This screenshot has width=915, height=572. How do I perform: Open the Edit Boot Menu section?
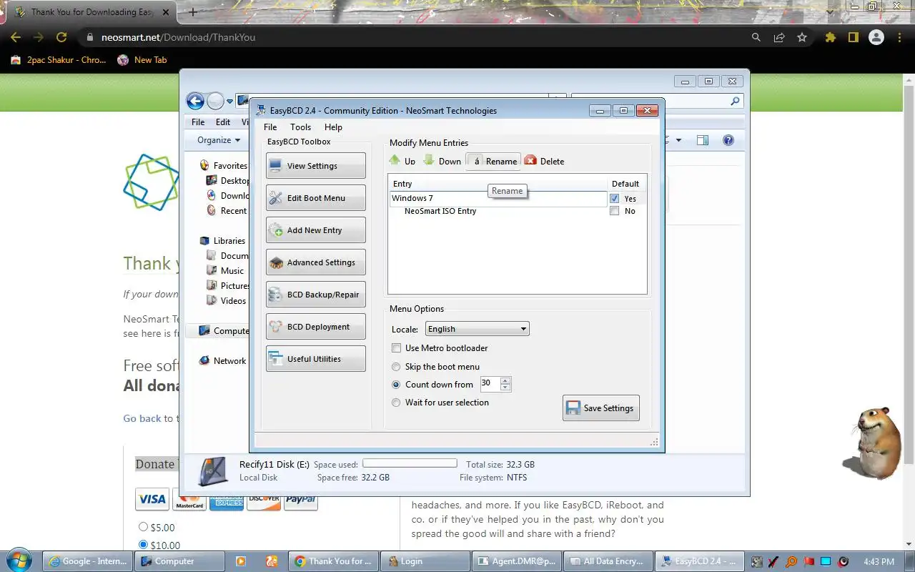315,198
